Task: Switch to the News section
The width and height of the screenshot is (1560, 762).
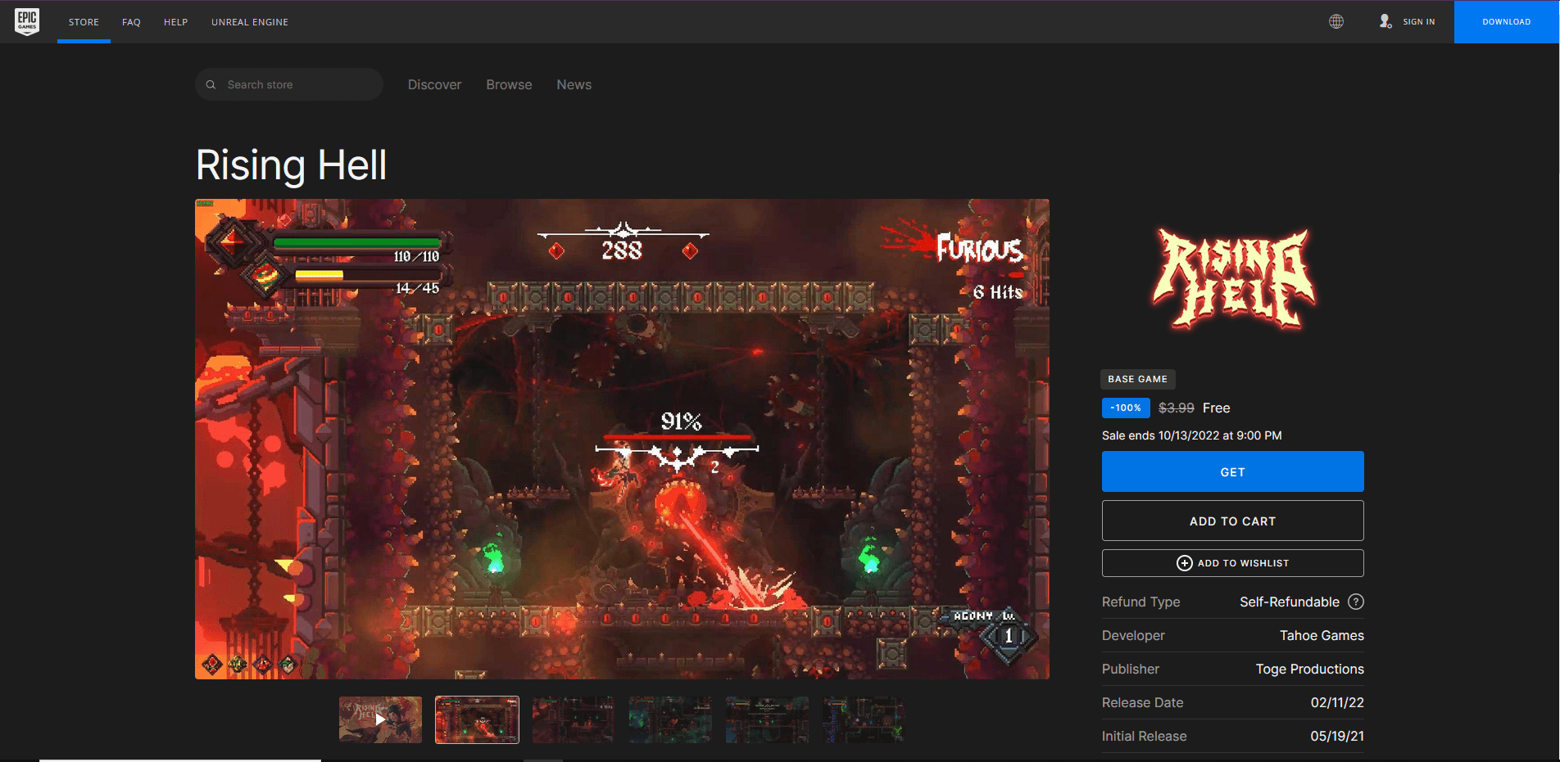Action: pyautogui.click(x=574, y=85)
